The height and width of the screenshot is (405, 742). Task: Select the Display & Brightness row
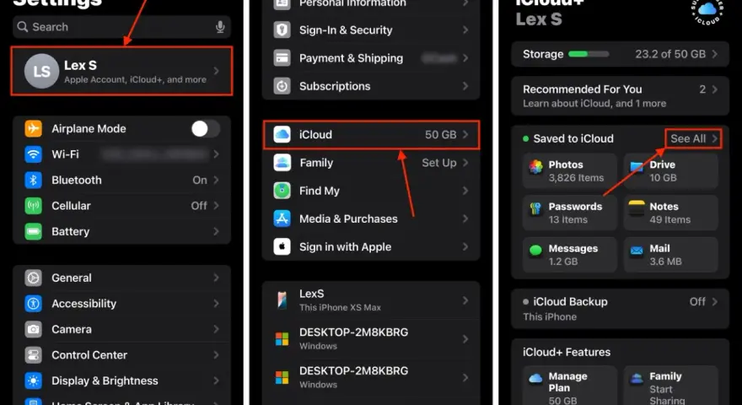pos(122,381)
